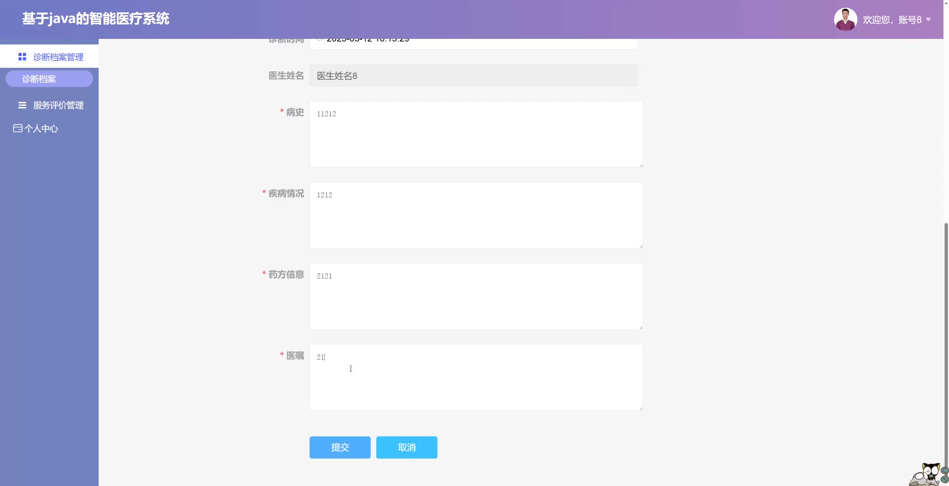Image resolution: width=949 pixels, height=486 pixels.
Task: Click the 基于java的智能医疗系统 title
Action: point(96,19)
